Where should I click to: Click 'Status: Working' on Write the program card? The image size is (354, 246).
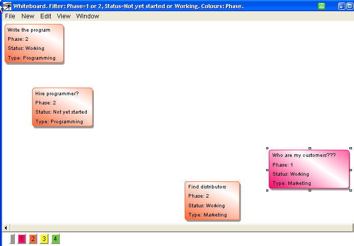coord(26,48)
